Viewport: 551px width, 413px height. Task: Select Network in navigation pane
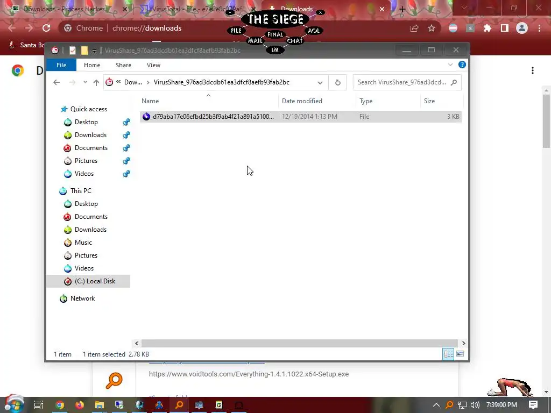point(82,298)
